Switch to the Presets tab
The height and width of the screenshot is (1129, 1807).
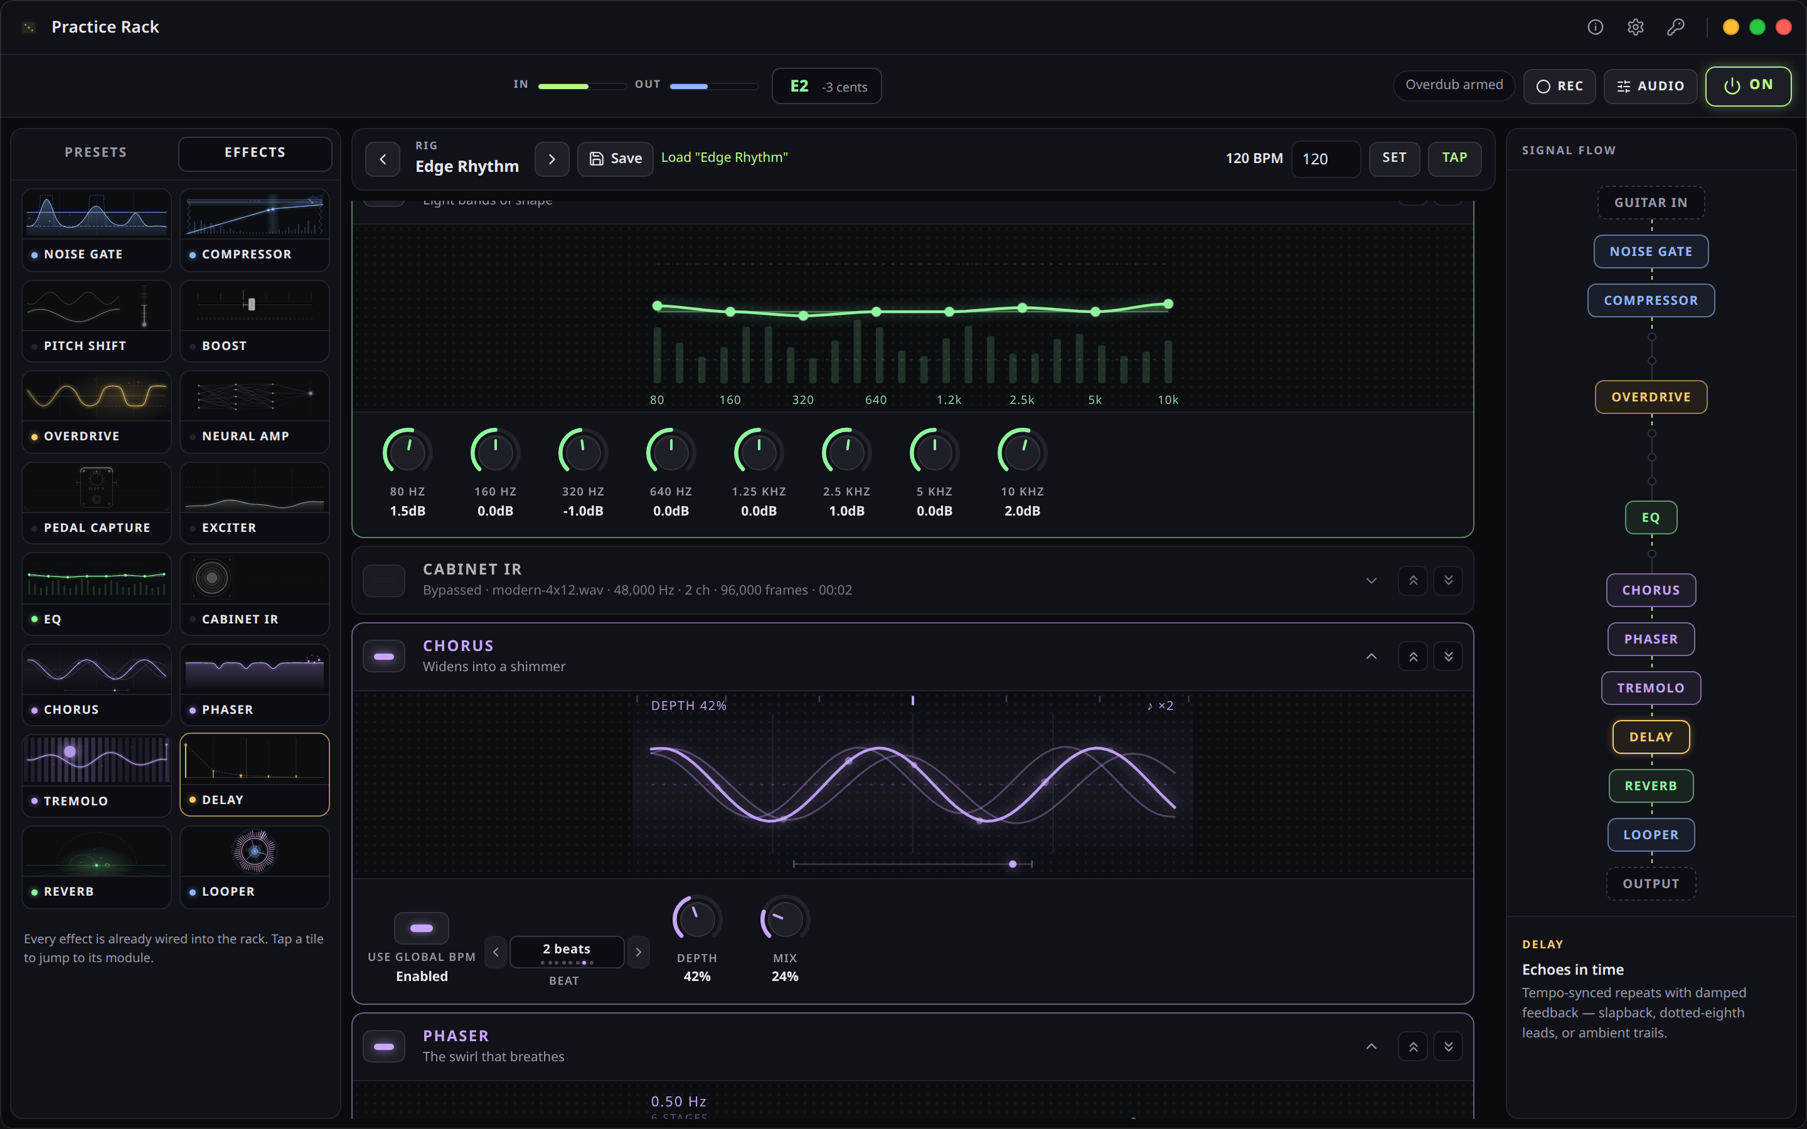tap(95, 153)
